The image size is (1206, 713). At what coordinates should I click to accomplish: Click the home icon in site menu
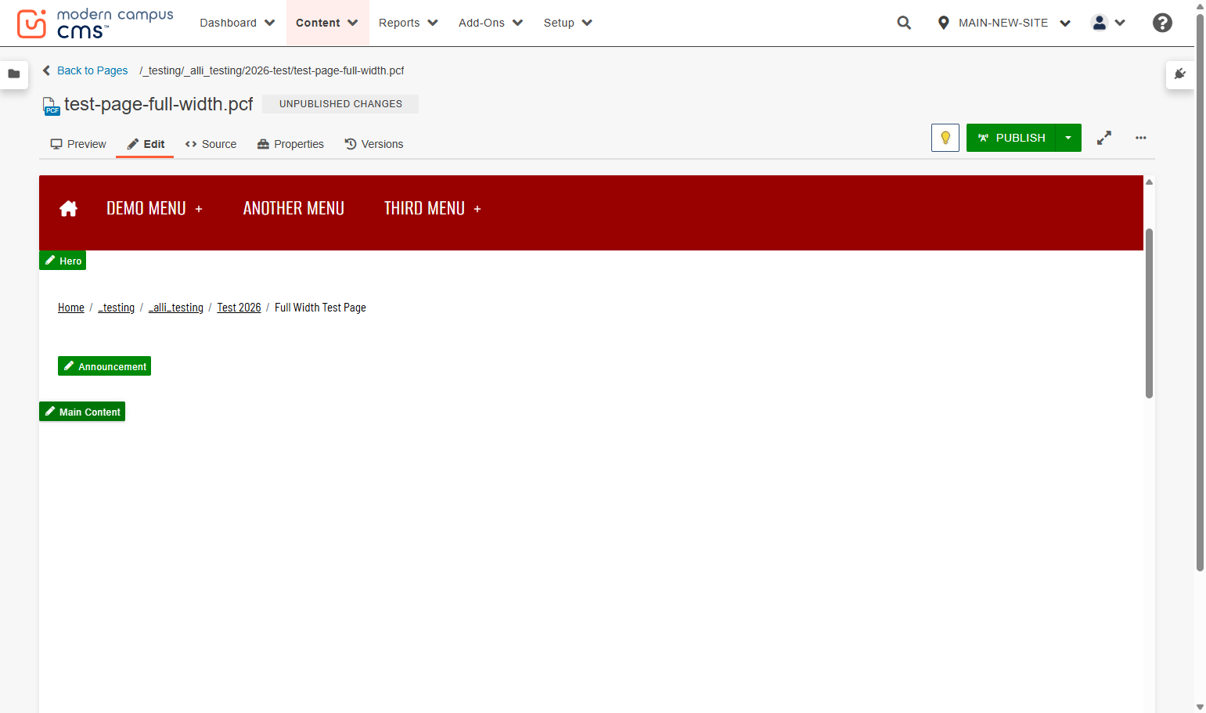tap(69, 208)
